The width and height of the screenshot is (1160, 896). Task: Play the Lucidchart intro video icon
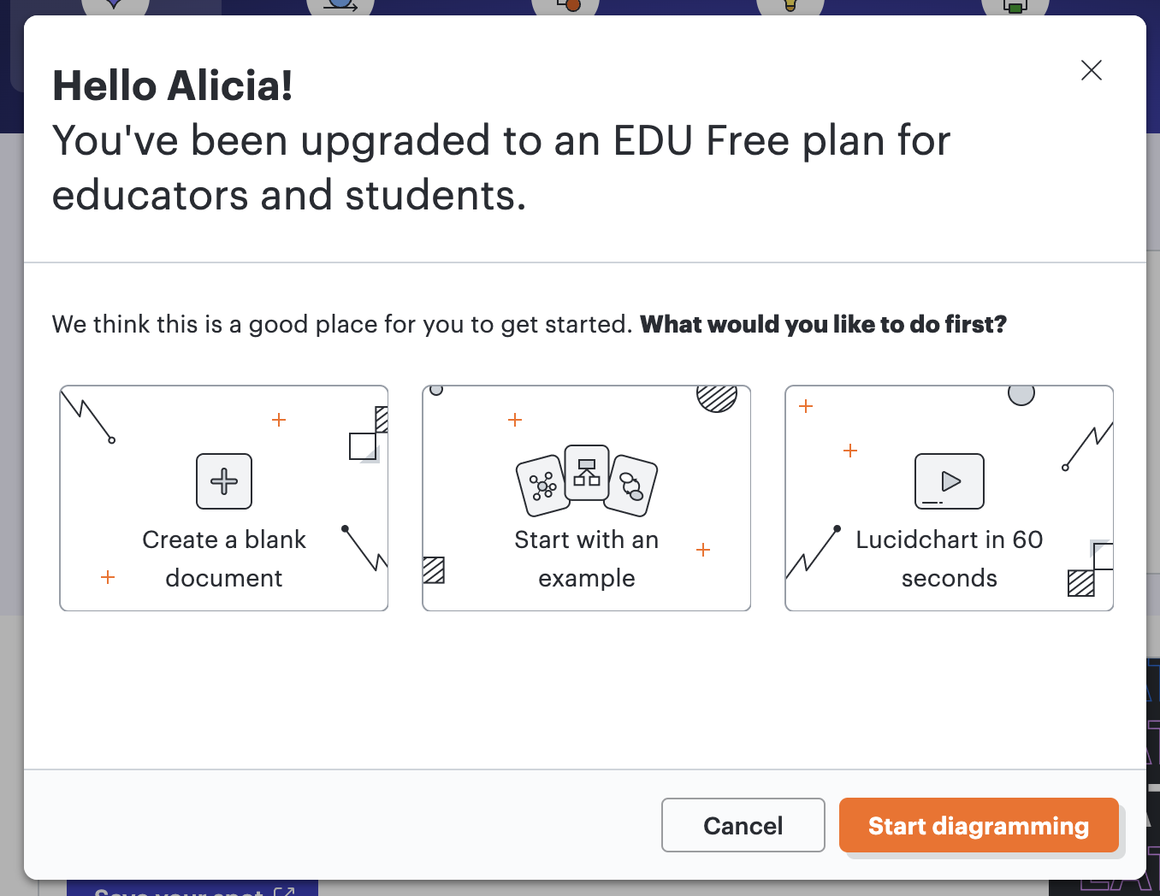click(950, 481)
